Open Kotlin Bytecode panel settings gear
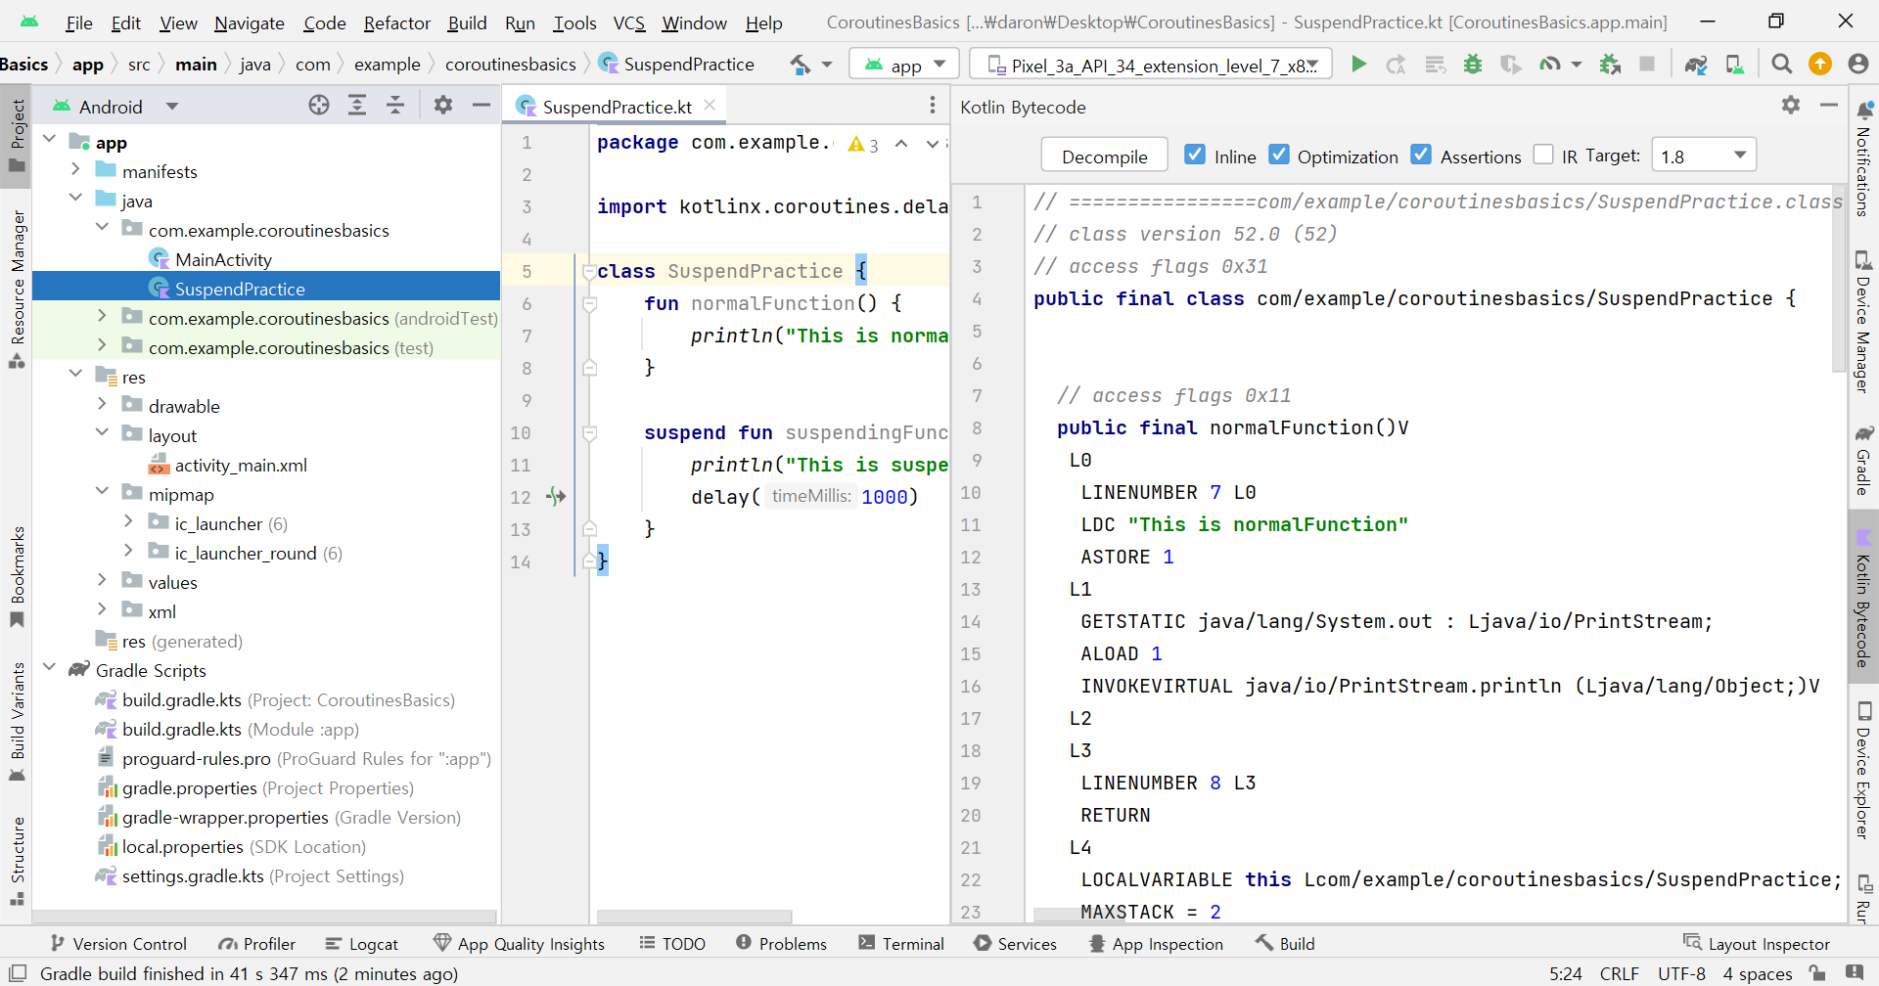Image resolution: width=1879 pixels, height=986 pixels. (1791, 106)
